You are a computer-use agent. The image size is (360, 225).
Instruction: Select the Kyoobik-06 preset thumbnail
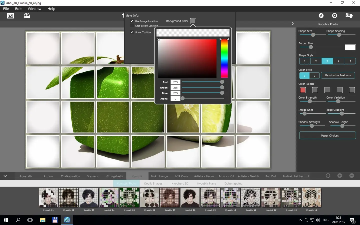149,198
